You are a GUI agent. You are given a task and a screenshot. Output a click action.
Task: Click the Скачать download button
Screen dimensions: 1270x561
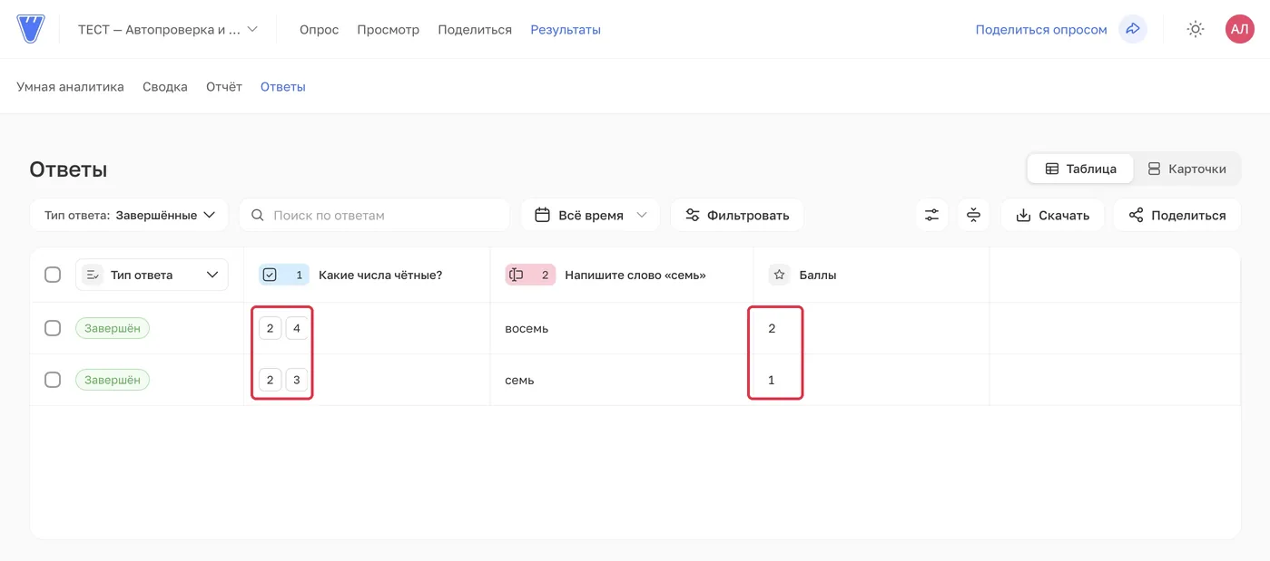point(1052,215)
